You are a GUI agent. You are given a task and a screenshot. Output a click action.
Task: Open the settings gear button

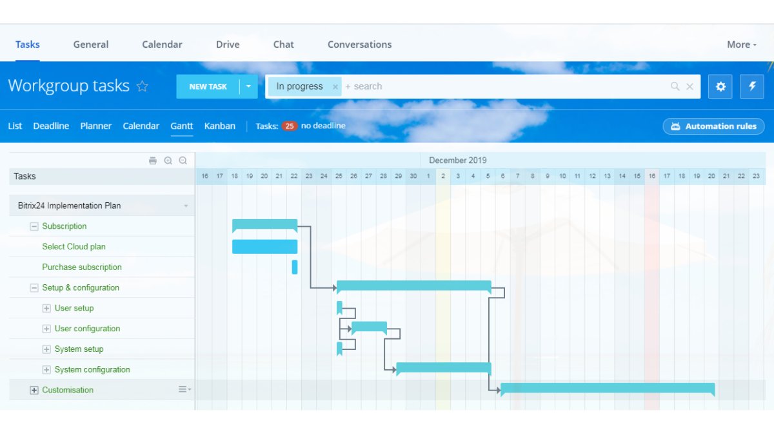pos(720,86)
